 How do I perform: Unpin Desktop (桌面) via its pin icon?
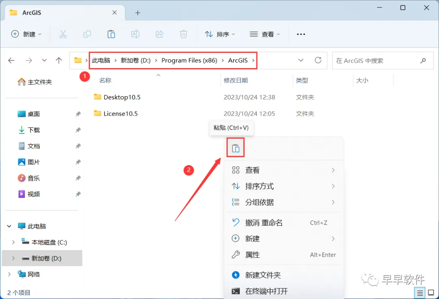(78, 114)
